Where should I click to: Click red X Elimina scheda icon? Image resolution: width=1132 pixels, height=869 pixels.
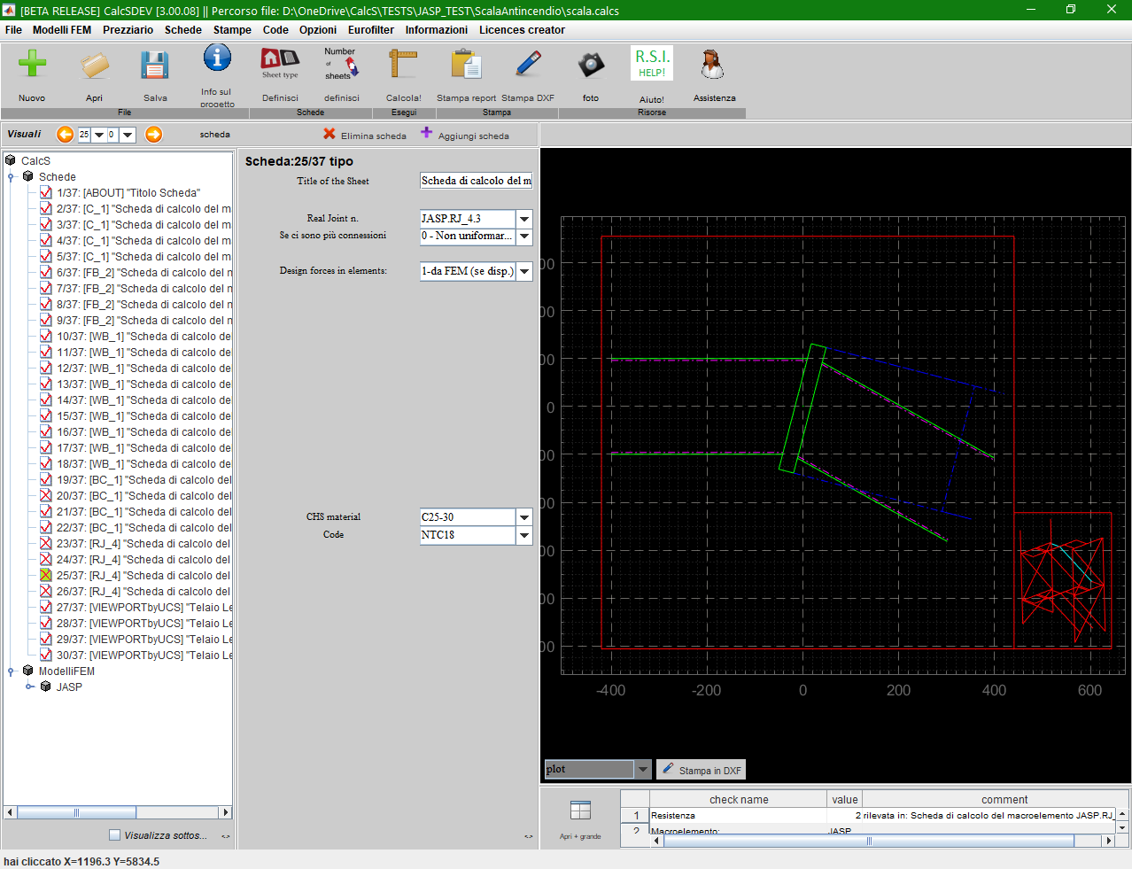[x=330, y=134]
